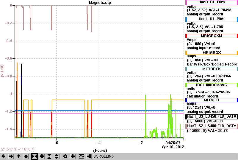
Task: Click the Apr 10, 2012 date label
Action: [173, 147]
